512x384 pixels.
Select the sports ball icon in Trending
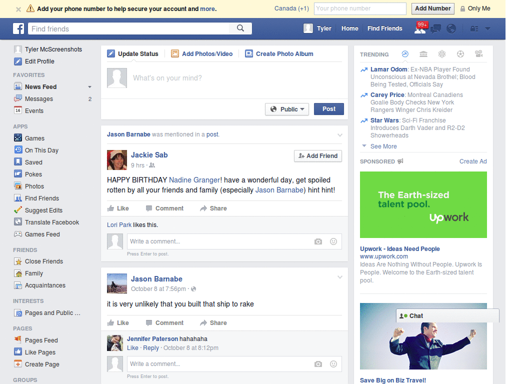coord(460,54)
